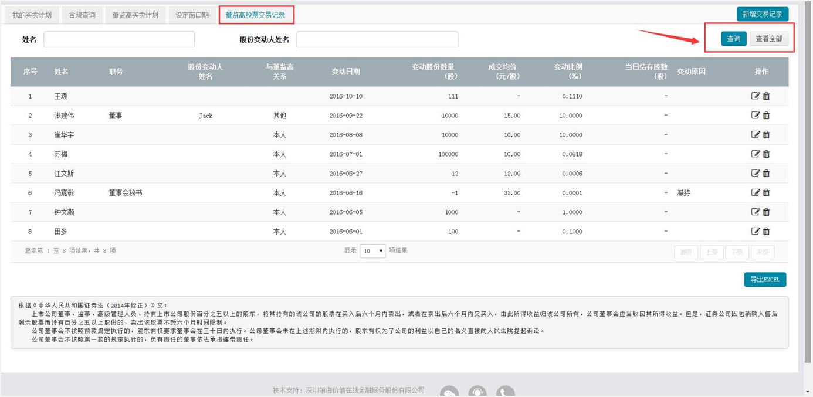Click the 成交均价 column header
Viewport: 813px width, 397px height.
coord(506,72)
